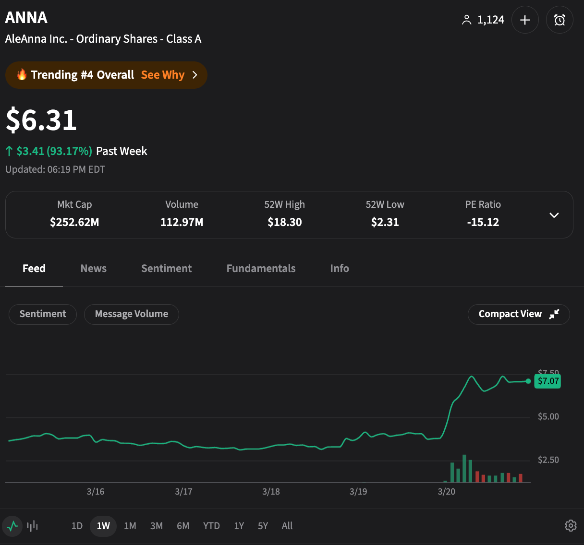584x545 pixels.
Task: Click the Compact View collapse arrows icon
Action: tap(554, 314)
